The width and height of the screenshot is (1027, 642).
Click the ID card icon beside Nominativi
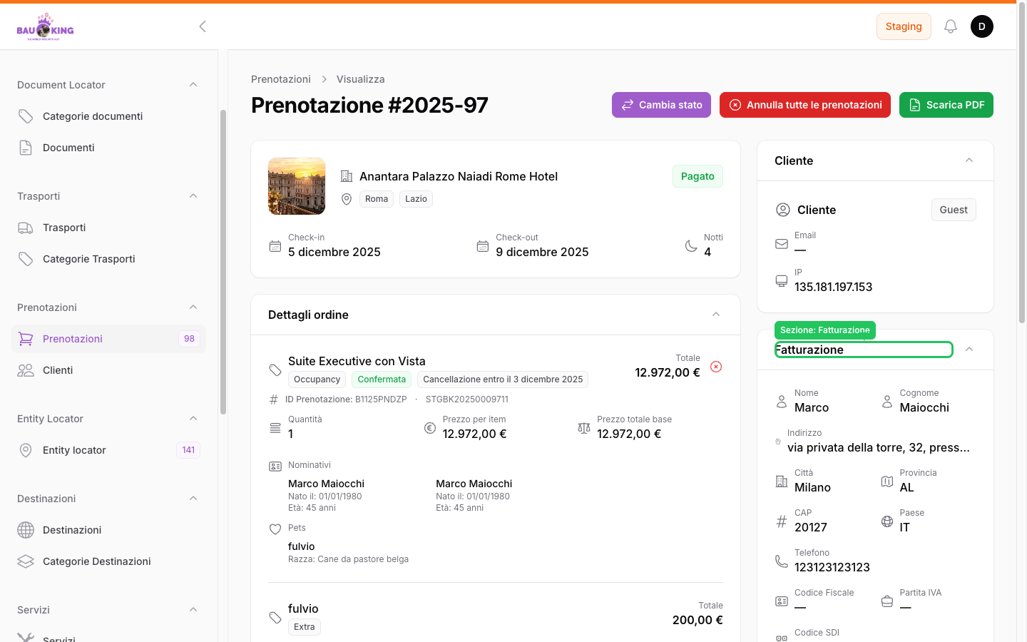pos(275,467)
